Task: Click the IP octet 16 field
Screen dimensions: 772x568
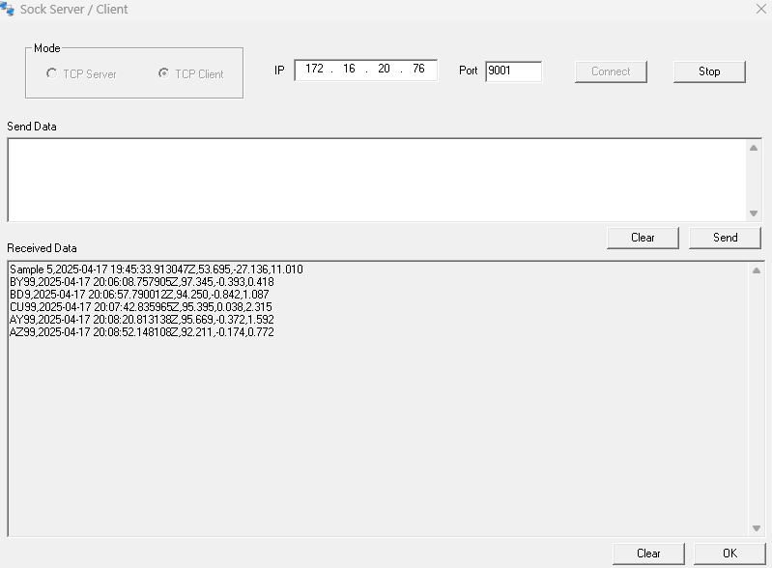Action: 349,69
